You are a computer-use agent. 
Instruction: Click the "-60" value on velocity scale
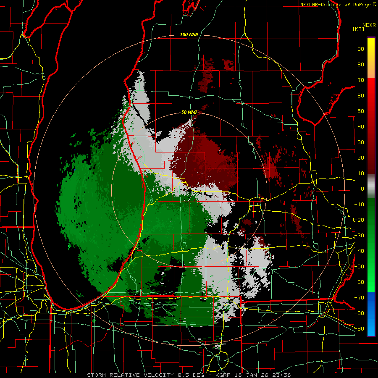(x=359, y=282)
